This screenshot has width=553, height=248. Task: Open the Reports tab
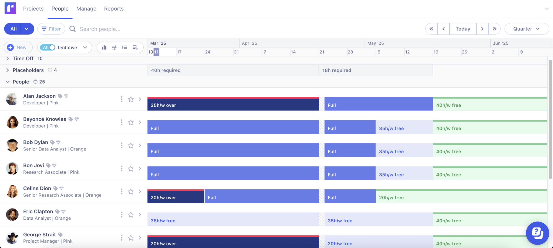[x=114, y=9]
